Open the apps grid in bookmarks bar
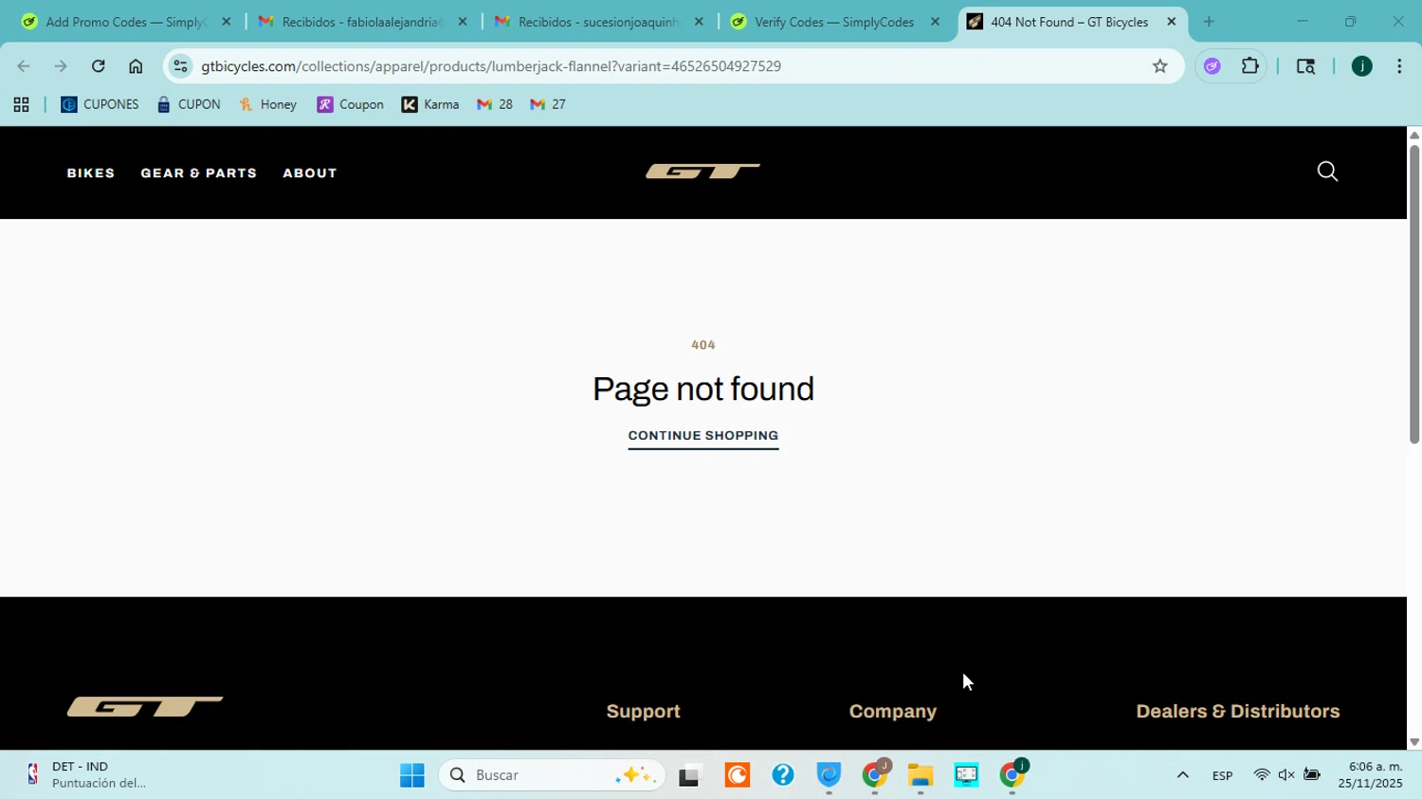Screen dimensions: 1422x799 coord(21,105)
